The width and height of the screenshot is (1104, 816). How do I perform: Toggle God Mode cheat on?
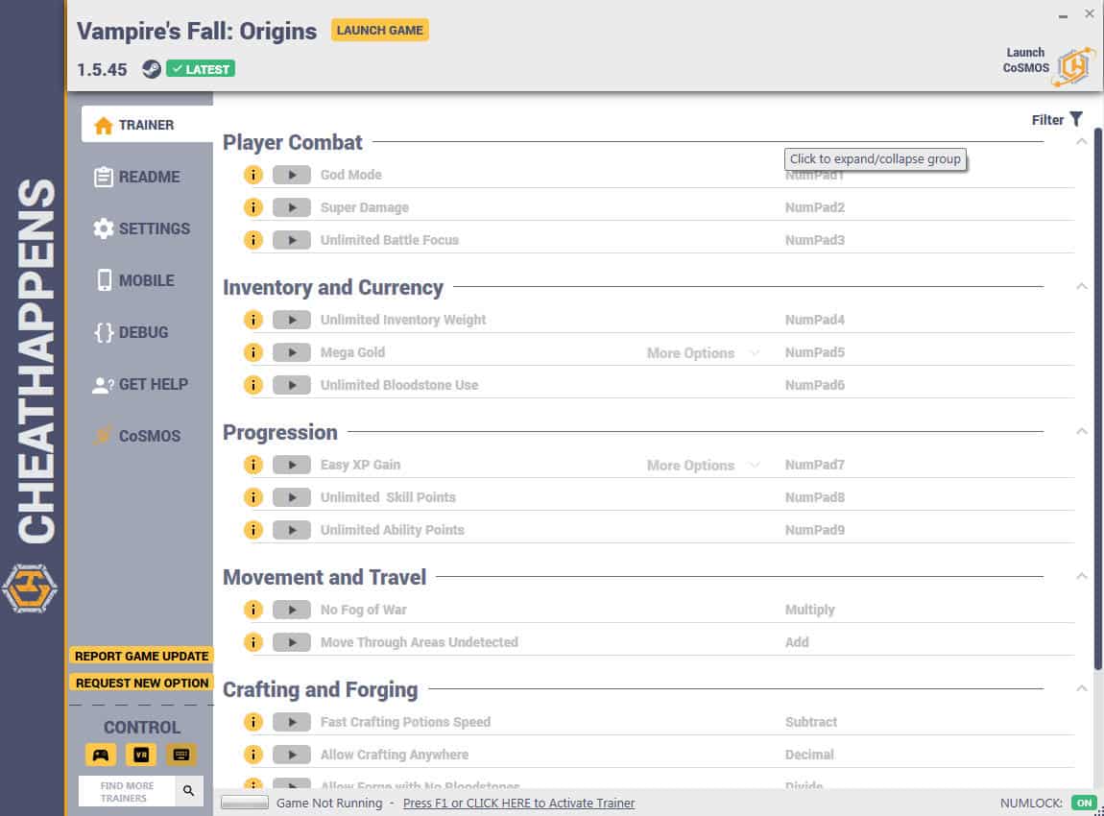292,175
